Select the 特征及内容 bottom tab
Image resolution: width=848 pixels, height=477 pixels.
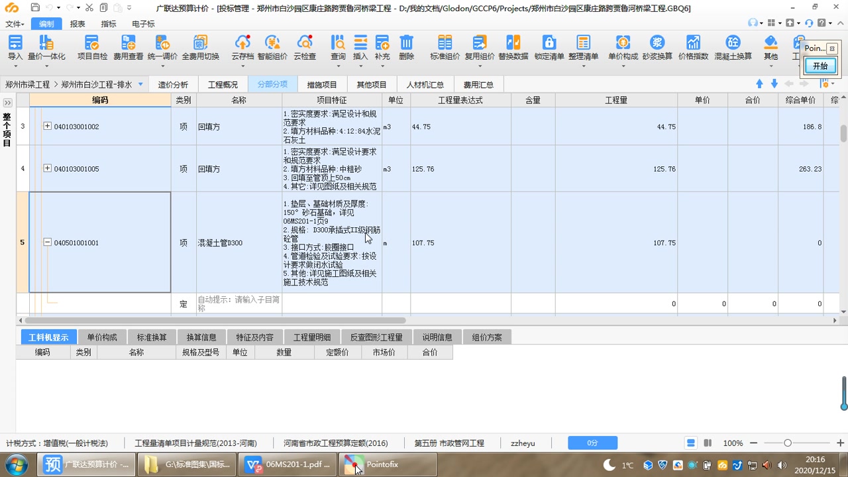point(254,337)
